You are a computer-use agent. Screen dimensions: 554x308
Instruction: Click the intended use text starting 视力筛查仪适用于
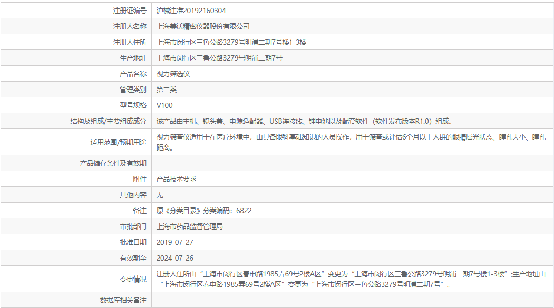(x=351, y=142)
